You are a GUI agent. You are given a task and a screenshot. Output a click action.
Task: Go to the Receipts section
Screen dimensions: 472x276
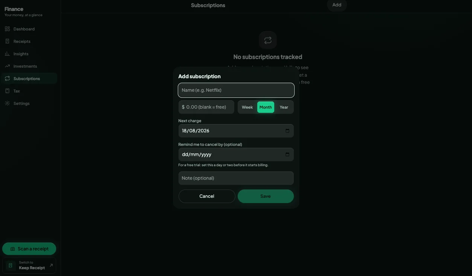coord(29,41)
